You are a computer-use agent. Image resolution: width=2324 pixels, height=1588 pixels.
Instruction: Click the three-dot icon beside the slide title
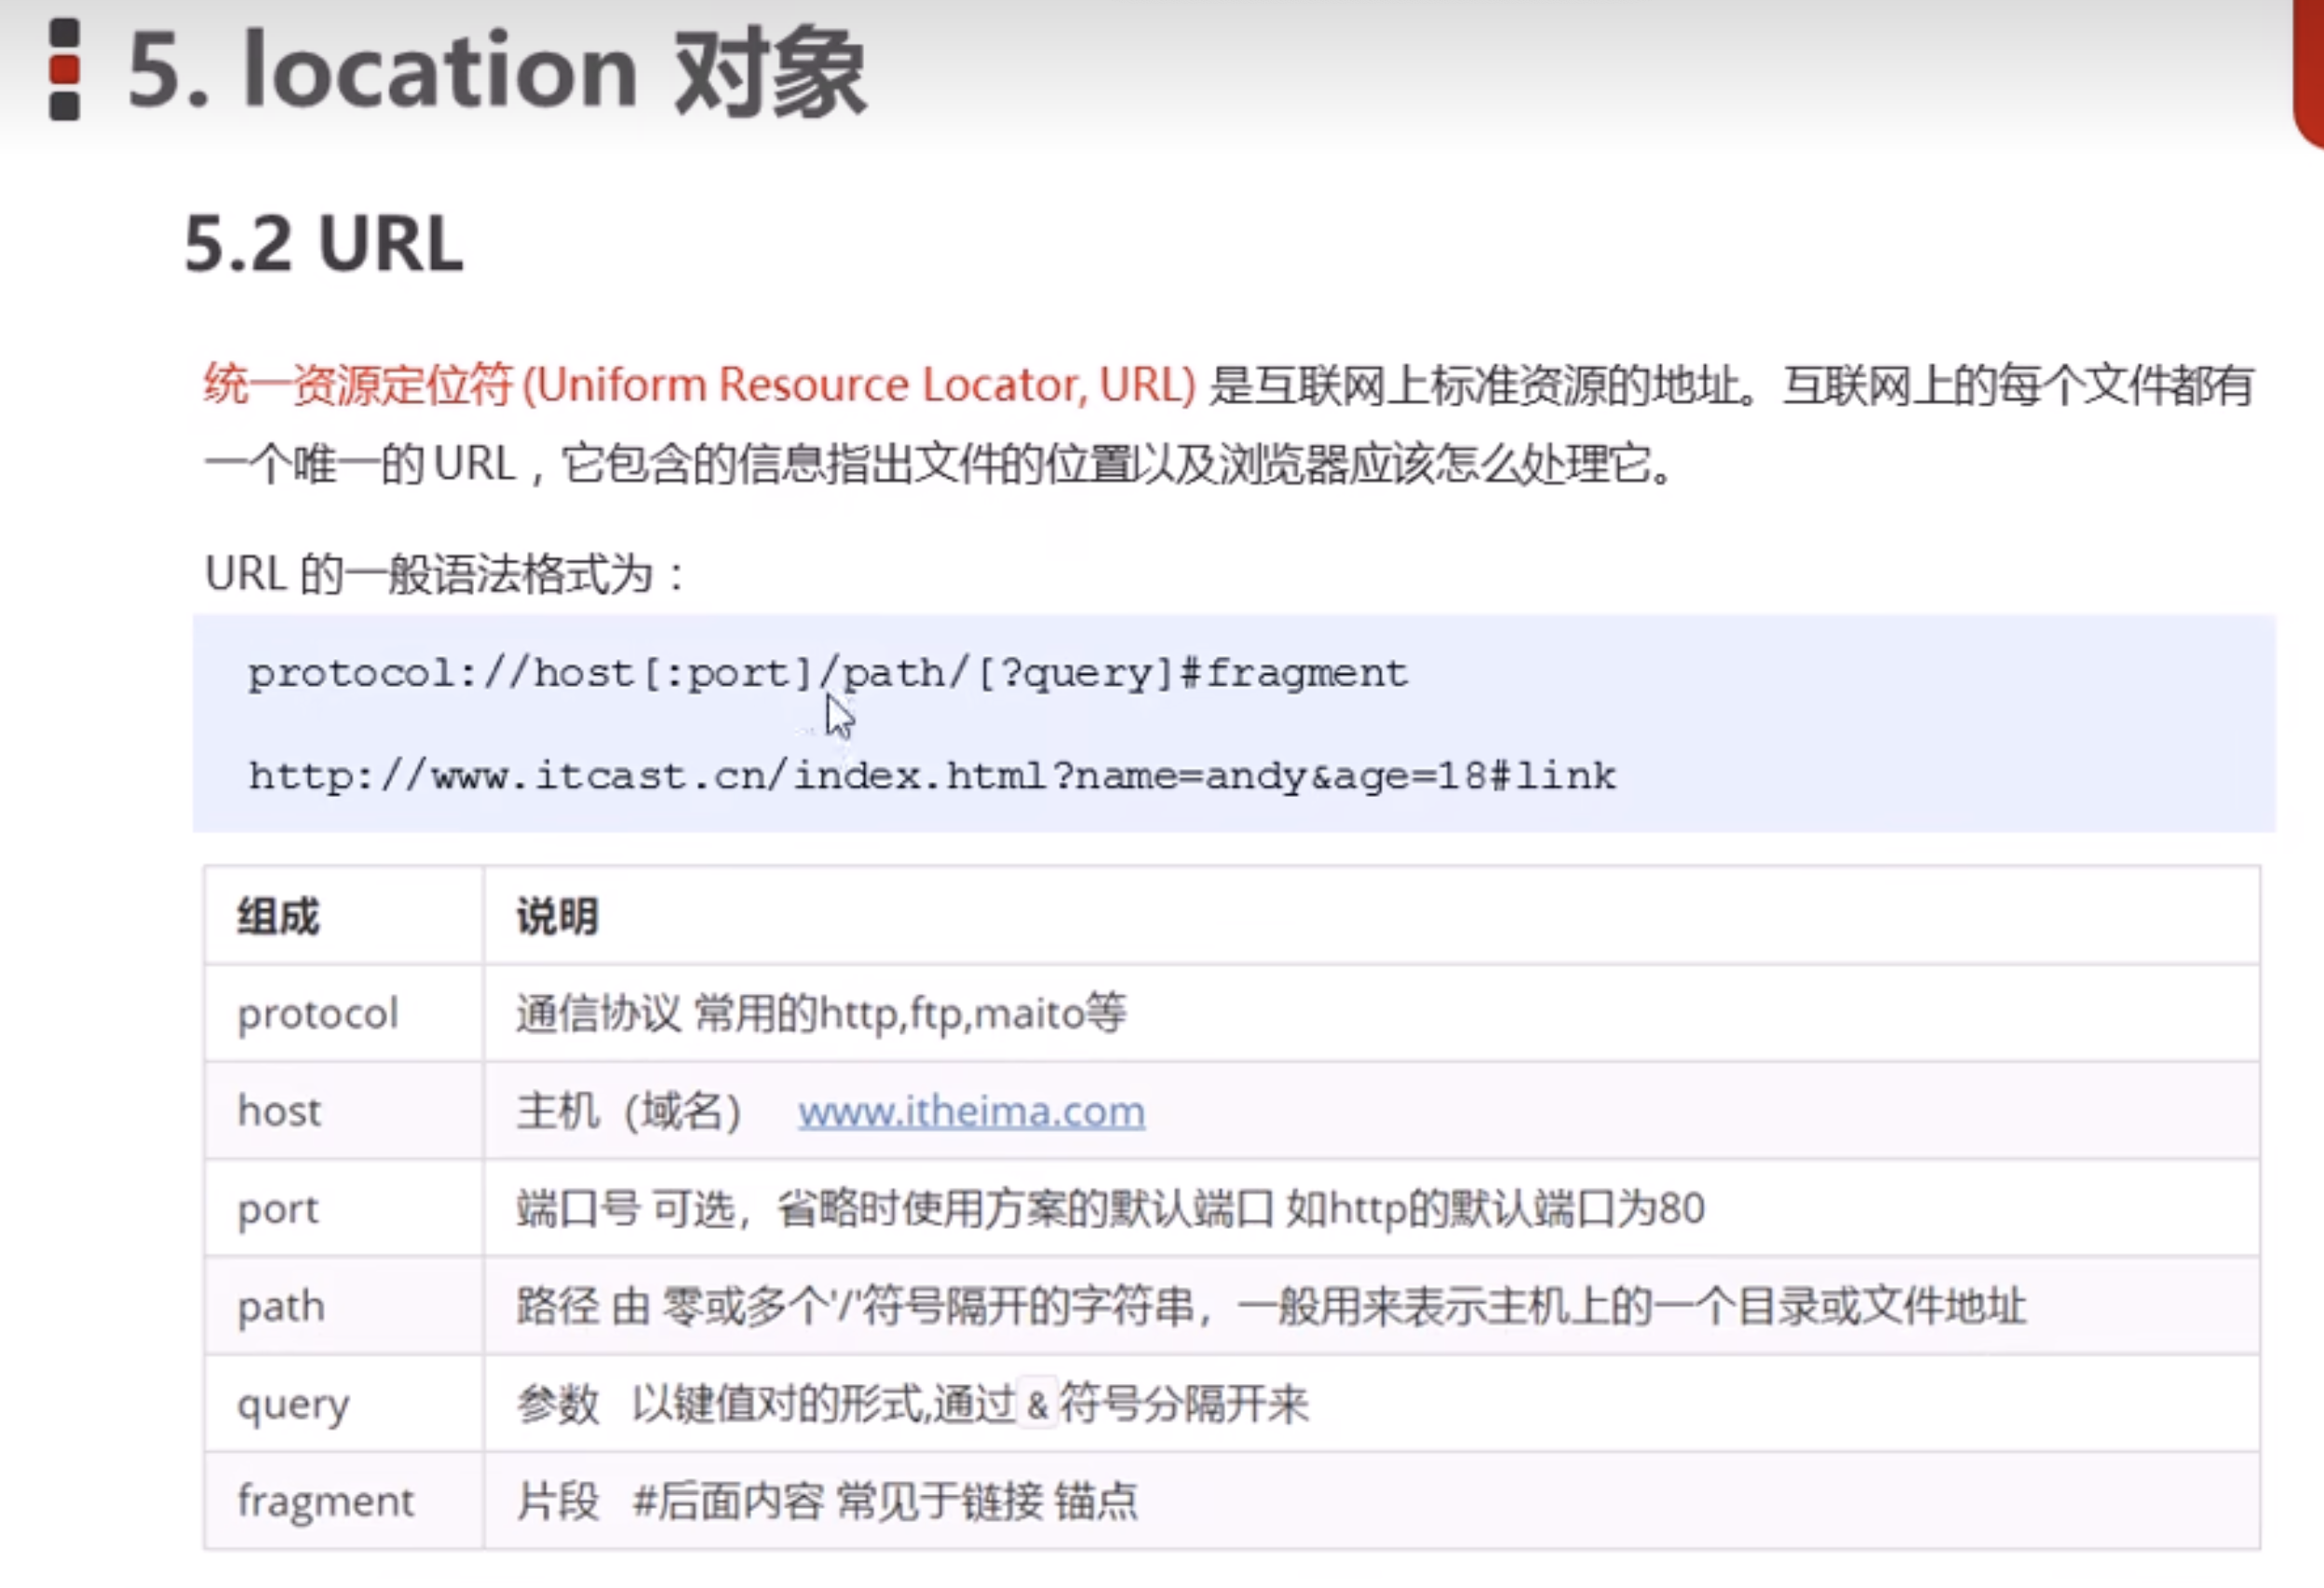coord(65,70)
